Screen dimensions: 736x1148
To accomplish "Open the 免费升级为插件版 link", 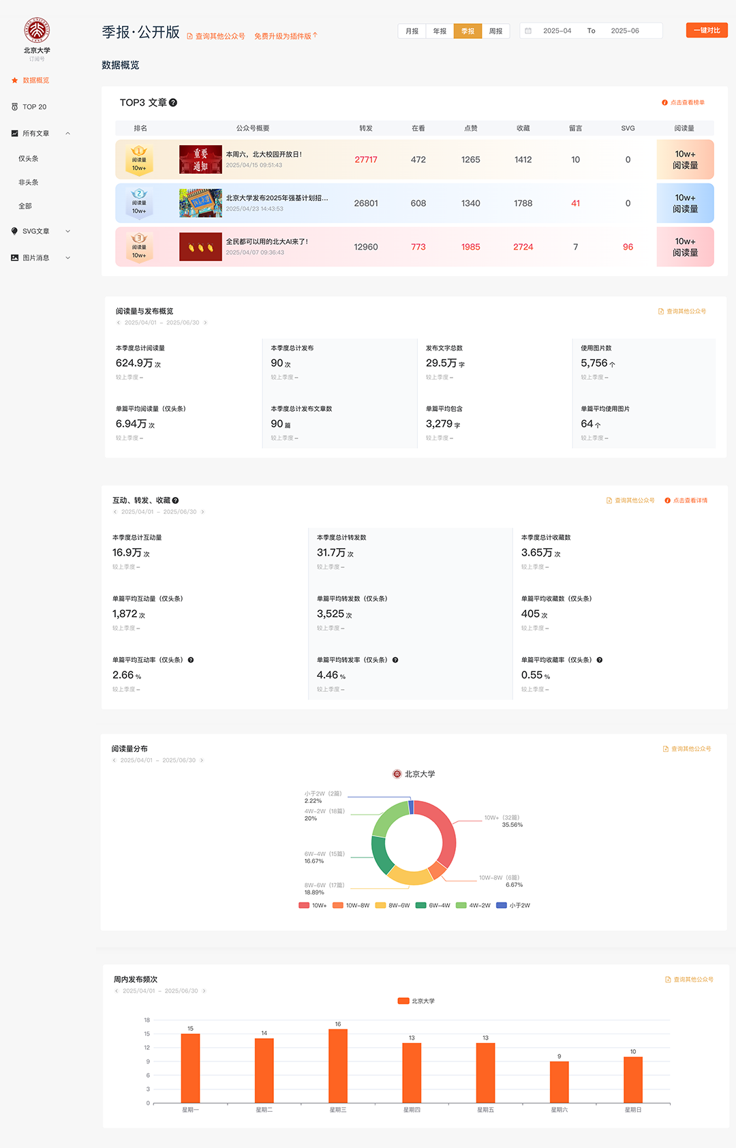I will pyautogui.click(x=286, y=36).
